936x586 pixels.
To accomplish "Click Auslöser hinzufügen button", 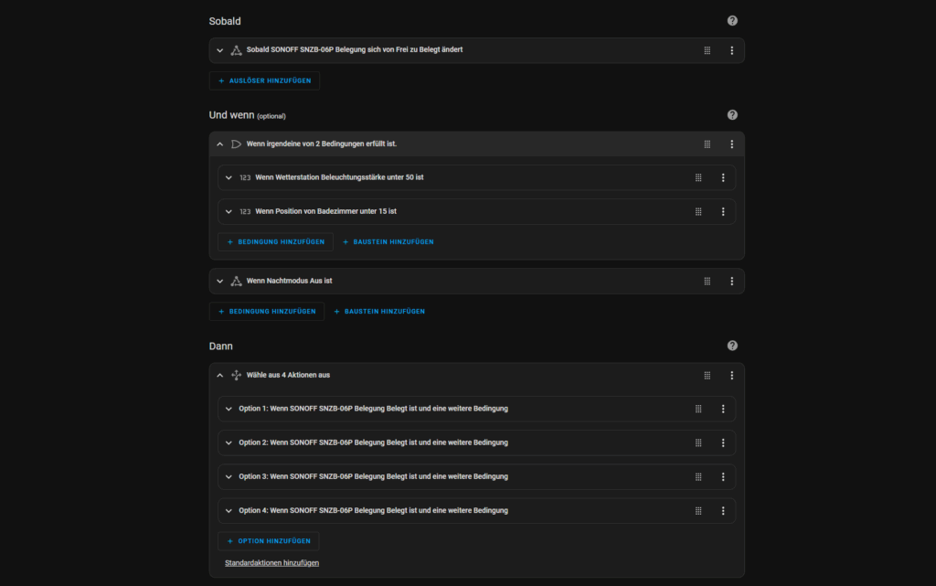I will point(264,80).
